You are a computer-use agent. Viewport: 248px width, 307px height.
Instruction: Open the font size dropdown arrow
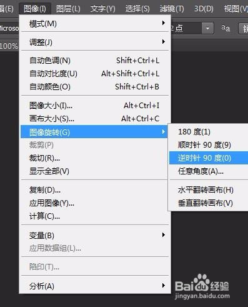(207, 28)
